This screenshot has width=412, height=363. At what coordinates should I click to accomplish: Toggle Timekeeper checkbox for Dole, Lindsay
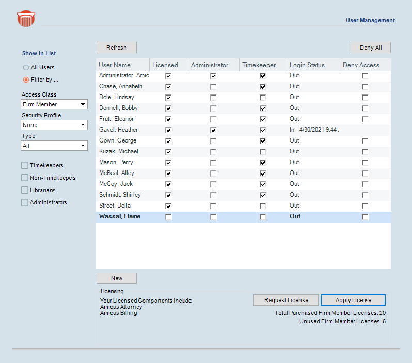(x=263, y=98)
